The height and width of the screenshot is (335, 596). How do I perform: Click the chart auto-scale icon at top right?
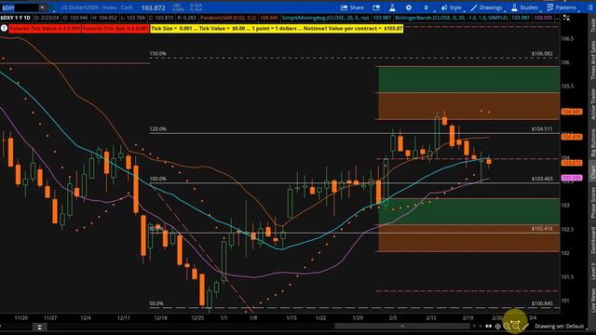point(566,18)
